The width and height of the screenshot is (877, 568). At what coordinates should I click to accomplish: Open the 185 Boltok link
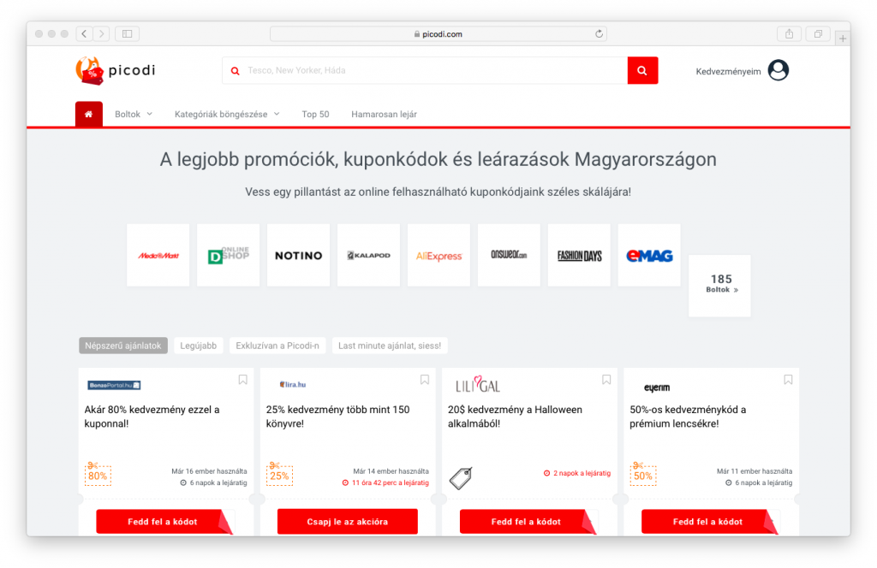click(x=719, y=287)
